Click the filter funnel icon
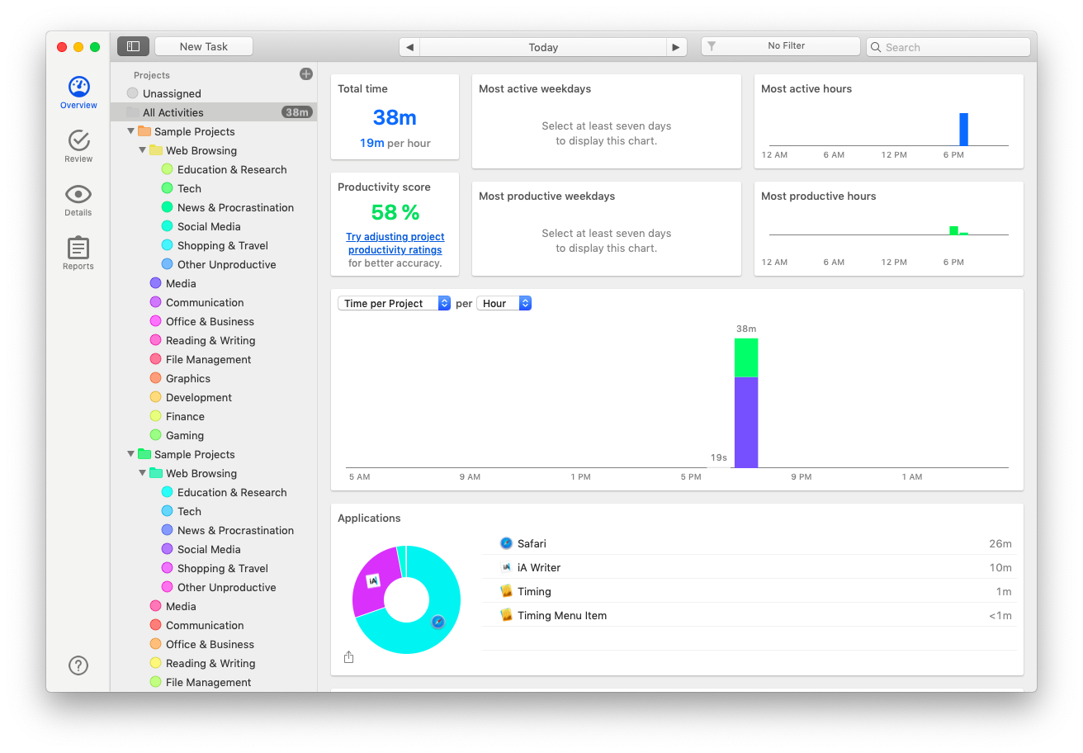The width and height of the screenshot is (1083, 753). coord(712,46)
